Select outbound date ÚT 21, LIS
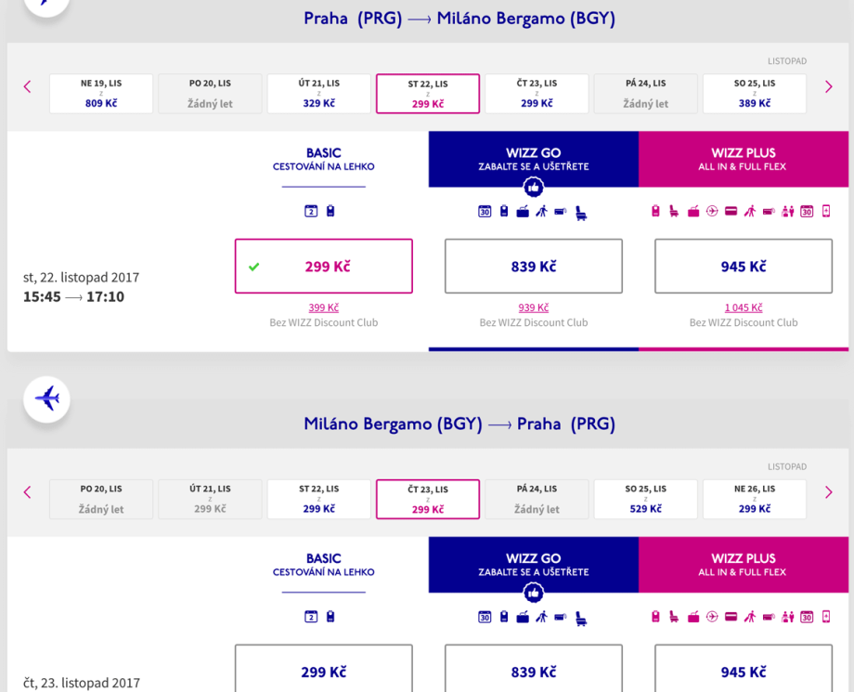 tap(318, 94)
